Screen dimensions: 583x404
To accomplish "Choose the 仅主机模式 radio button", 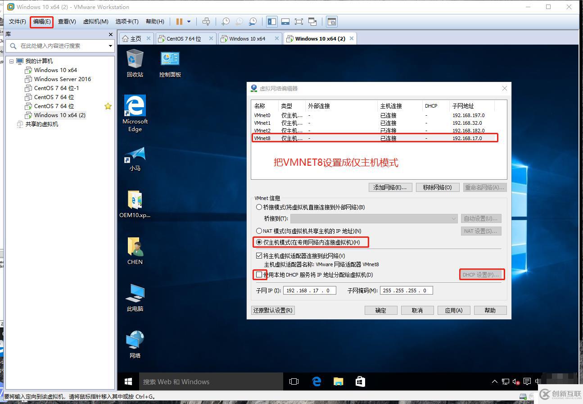I will [x=259, y=242].
